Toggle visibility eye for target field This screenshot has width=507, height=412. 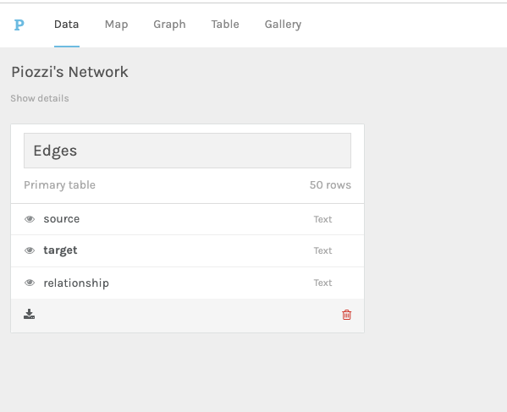coord(30,250)
